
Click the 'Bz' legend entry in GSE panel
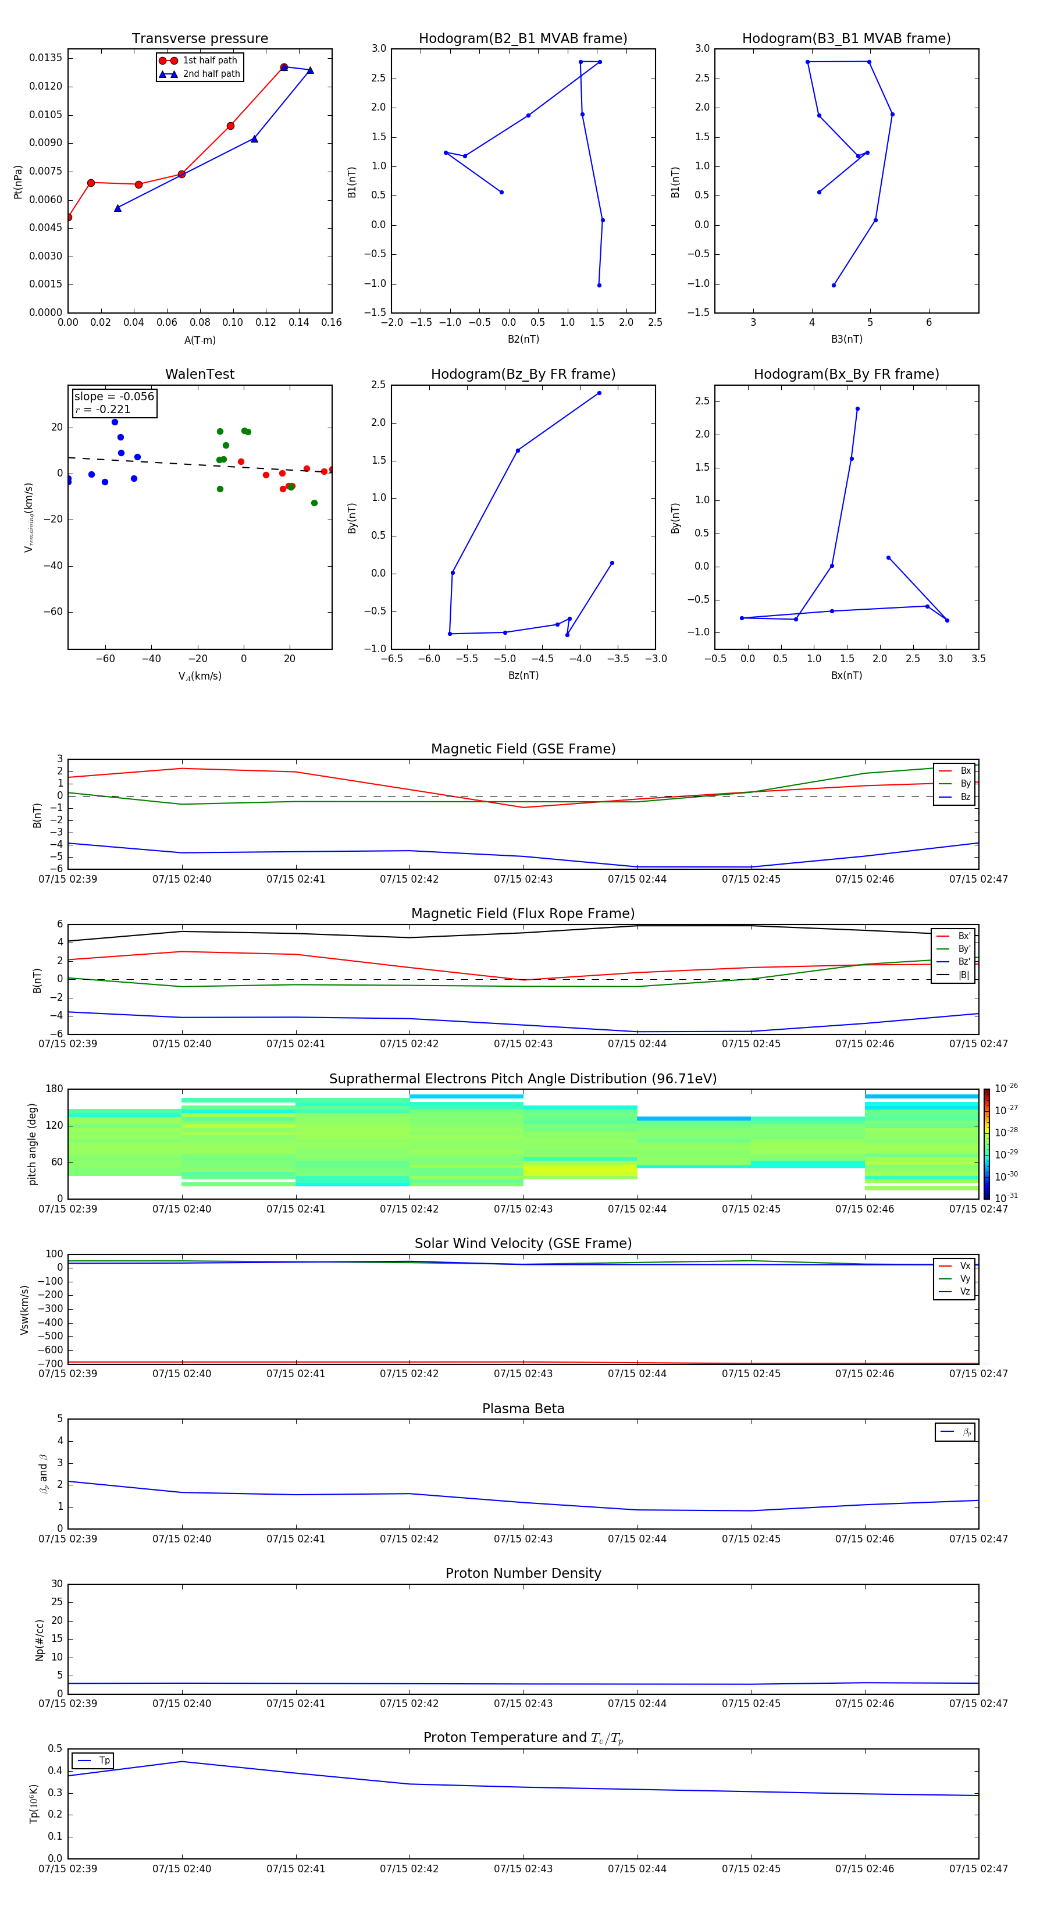click(955, 798)
